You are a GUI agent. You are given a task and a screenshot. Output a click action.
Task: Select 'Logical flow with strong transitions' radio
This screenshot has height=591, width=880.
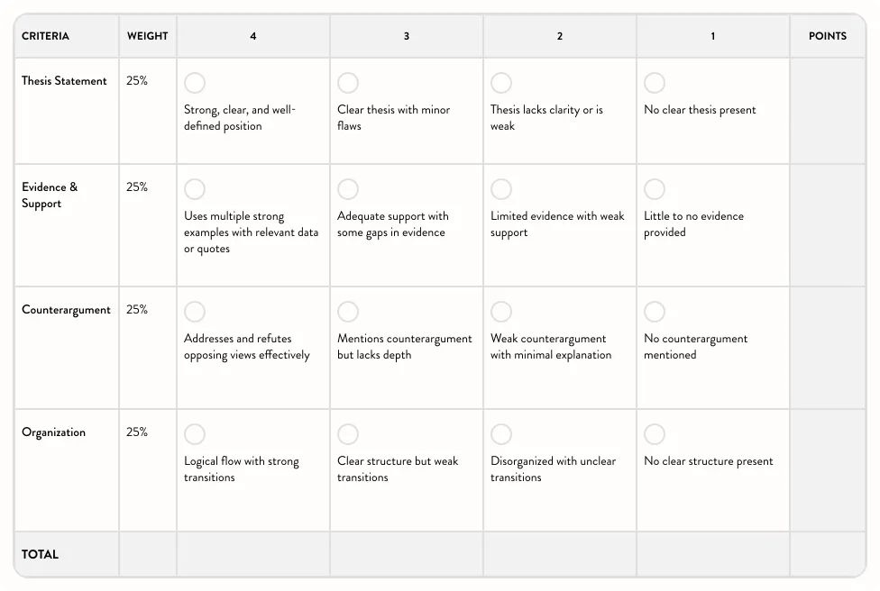pos(195,435)
